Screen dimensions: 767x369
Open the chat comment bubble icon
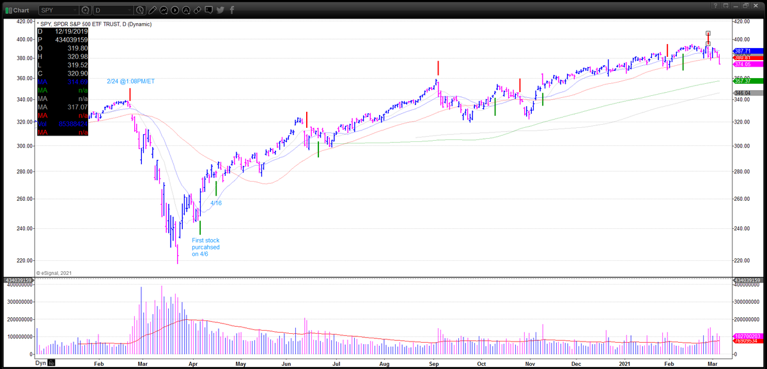(208, 10)
